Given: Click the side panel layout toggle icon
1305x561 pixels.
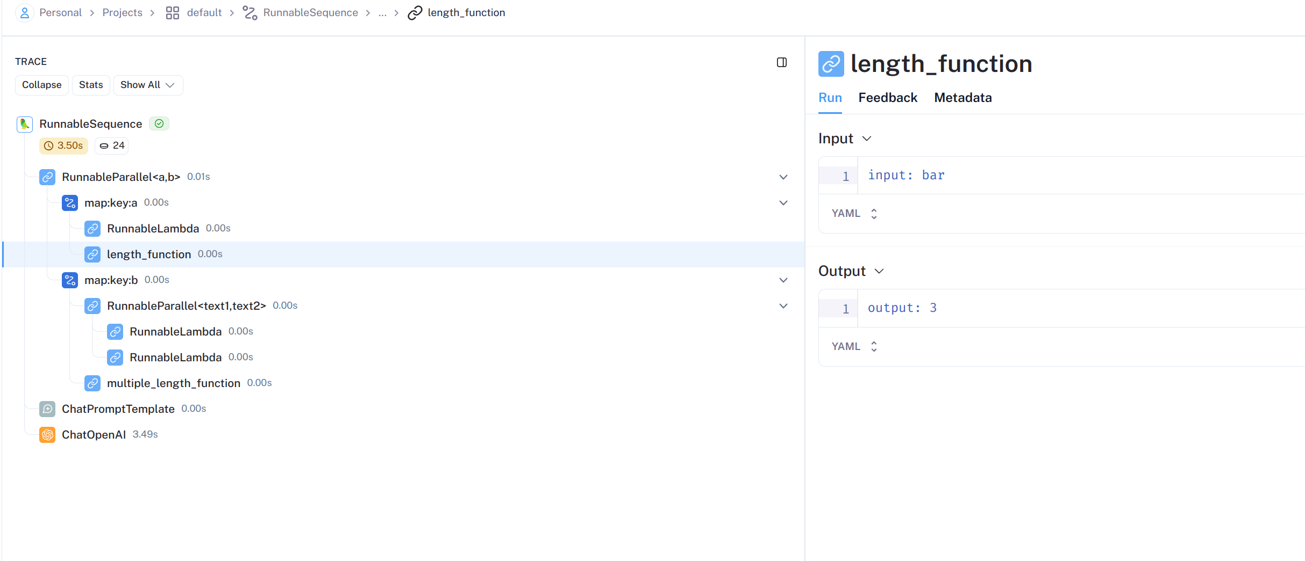Looking at the screenshot, I should [x=782, y=62].
